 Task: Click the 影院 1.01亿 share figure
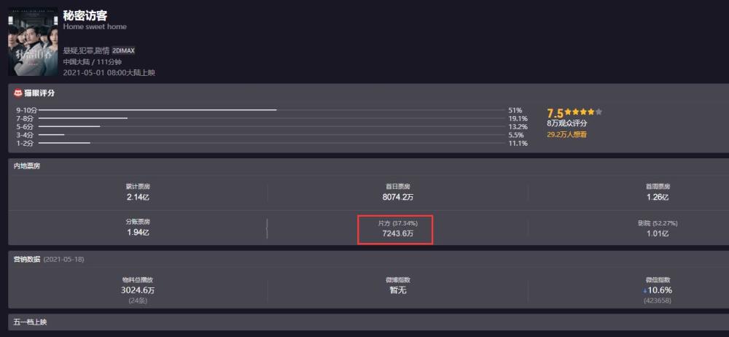click(x=657, y=233)
